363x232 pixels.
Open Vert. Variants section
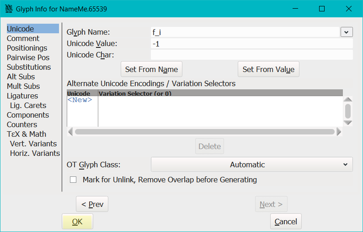point(33,144)
